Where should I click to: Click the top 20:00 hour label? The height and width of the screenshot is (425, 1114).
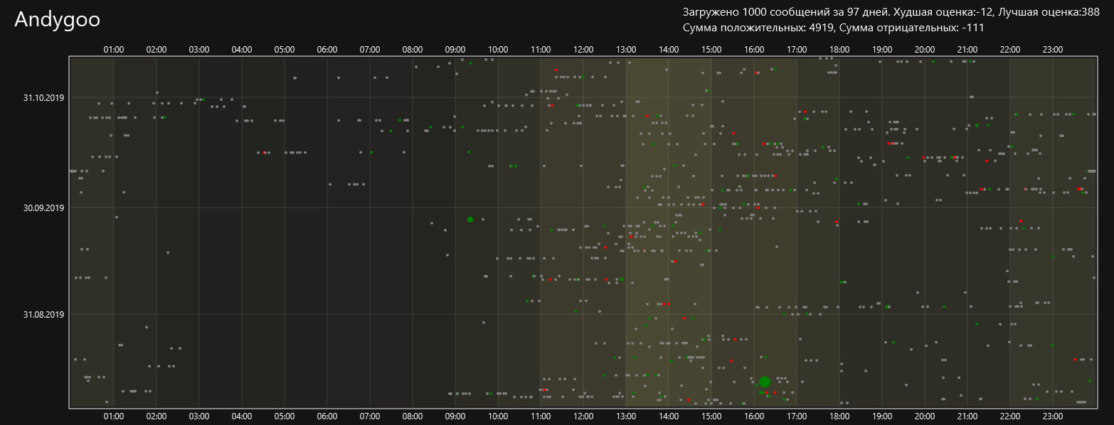(x=925, y=50)
